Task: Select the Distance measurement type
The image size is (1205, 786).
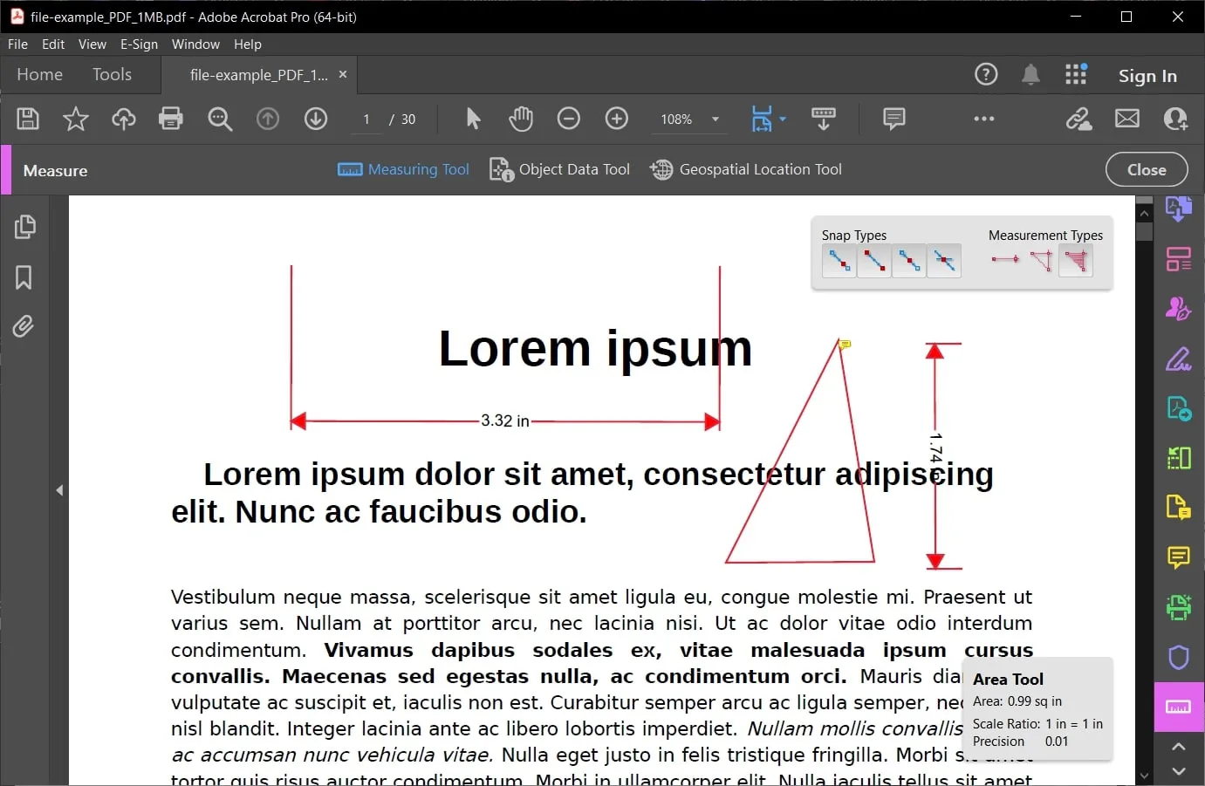Action: (1005, 259)
